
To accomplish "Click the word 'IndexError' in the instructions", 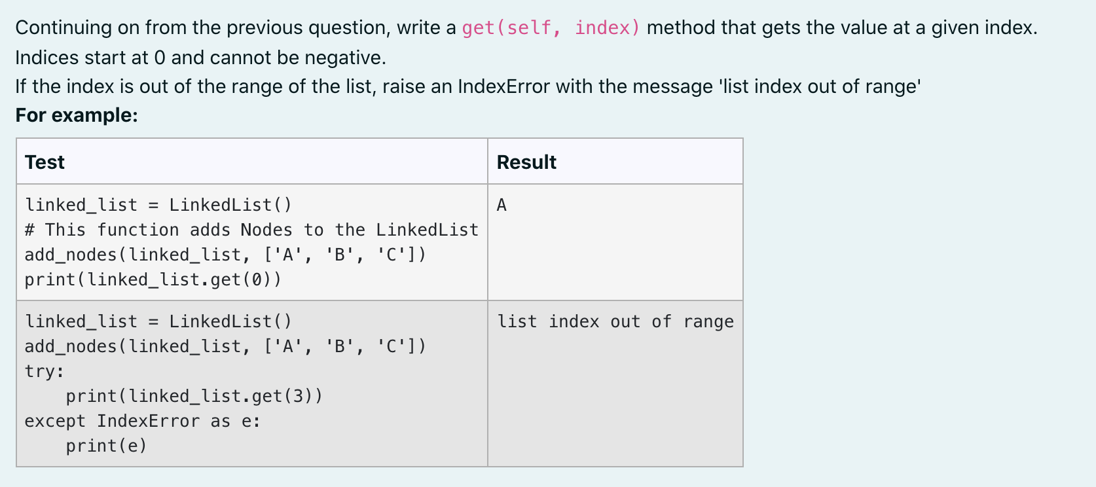I will click(x=503, y=86).
